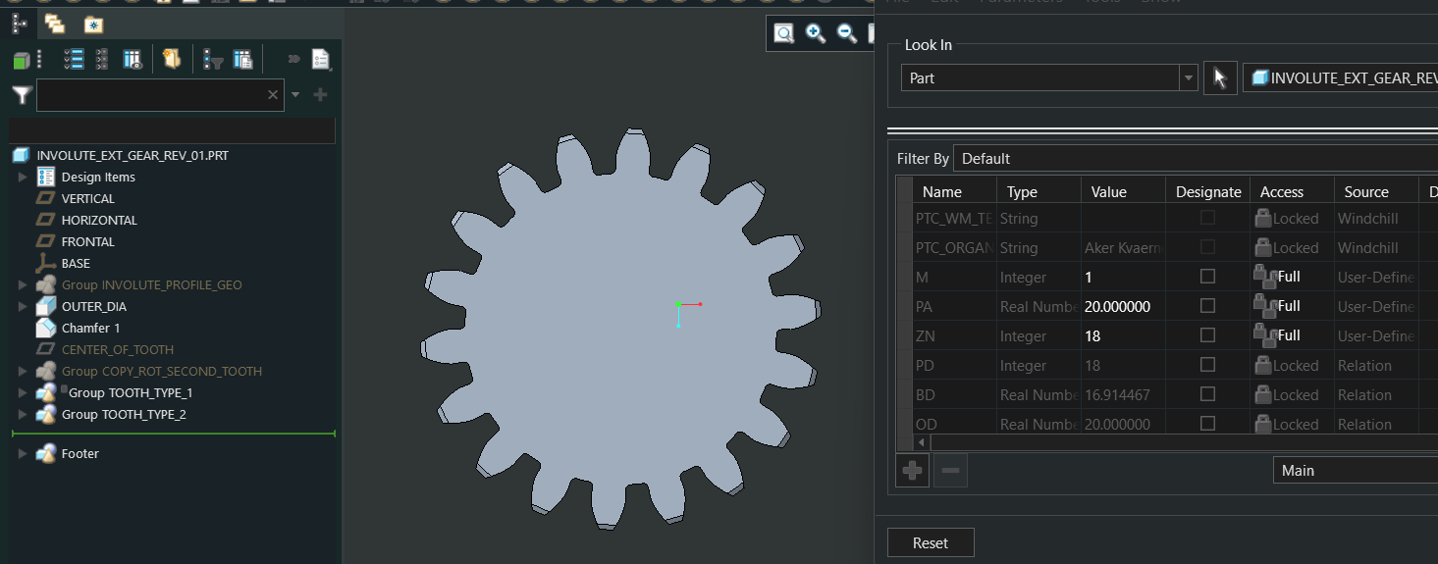
Task: Click the new folder with star icon
Action: click(x=172, y=60)
